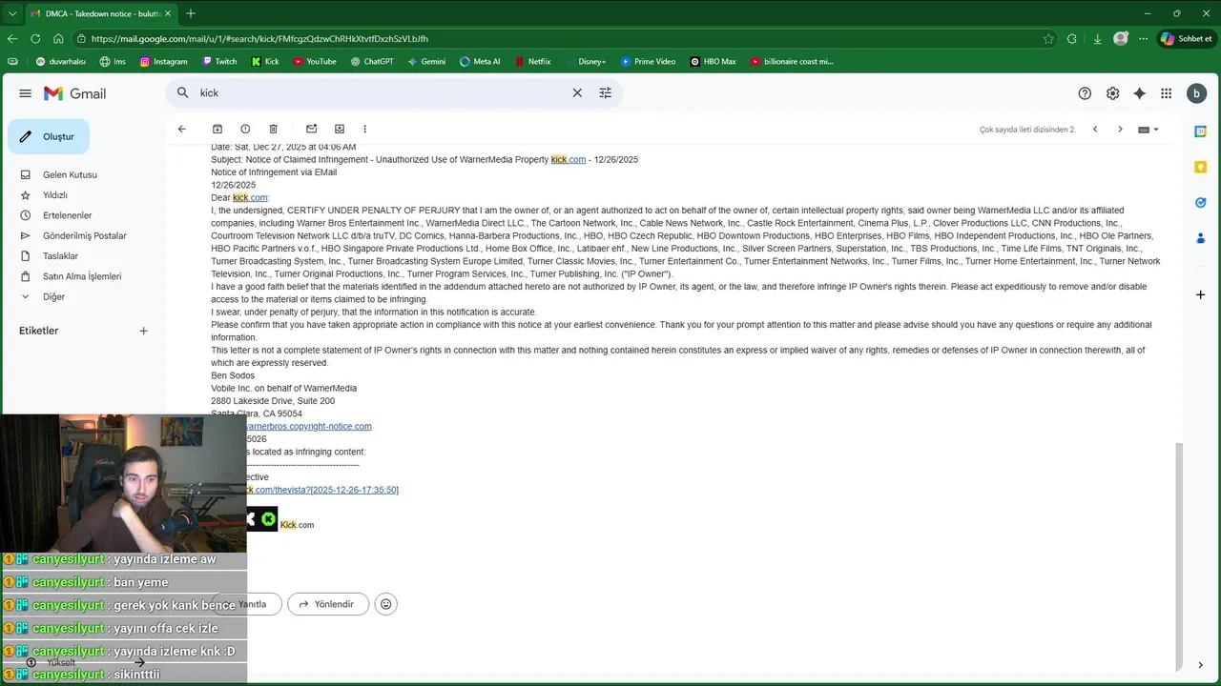Open Satın Alma İşlemleri folder
The height and width of the screenshot is (686, 1221).
click(82, 276)
